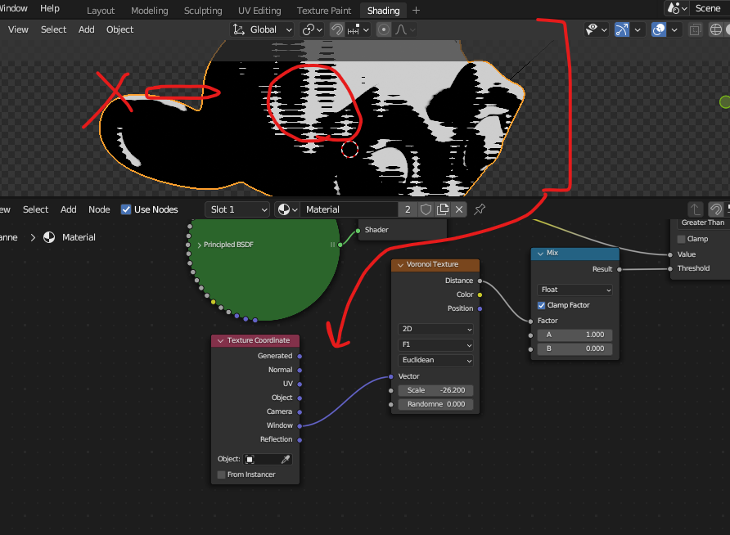Expand the overlays options dropdown arrow
730x535 pixels.
674,29
